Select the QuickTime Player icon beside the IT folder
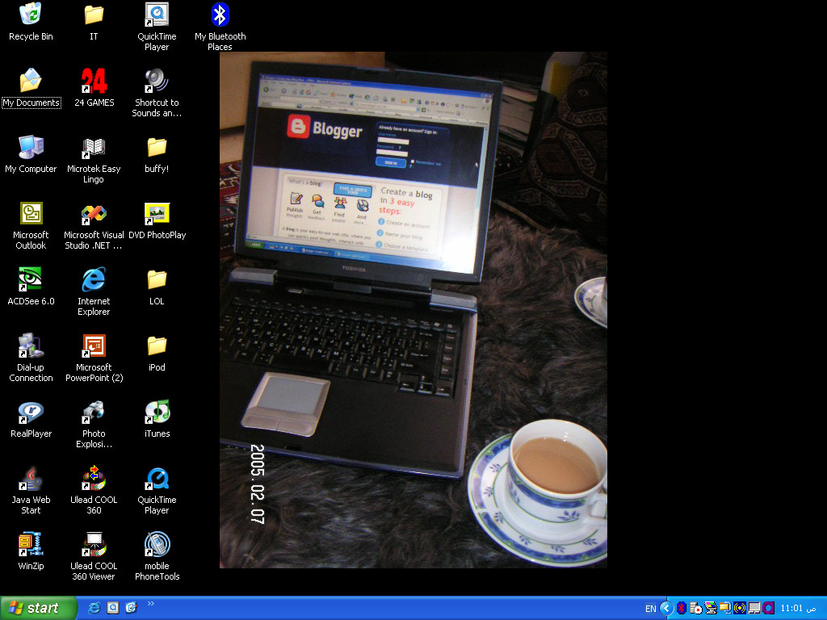Screen dimensions: 827x620 (x=157, y=27)
